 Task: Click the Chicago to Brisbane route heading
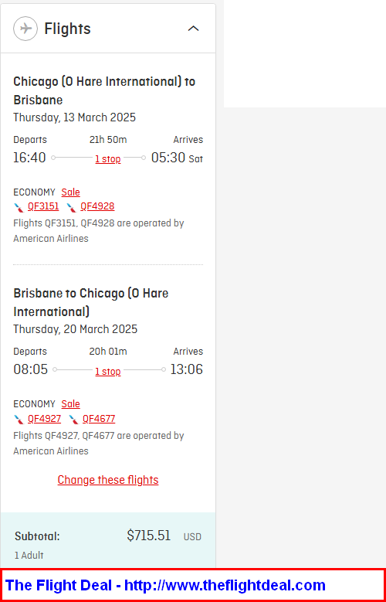(104, 90)
